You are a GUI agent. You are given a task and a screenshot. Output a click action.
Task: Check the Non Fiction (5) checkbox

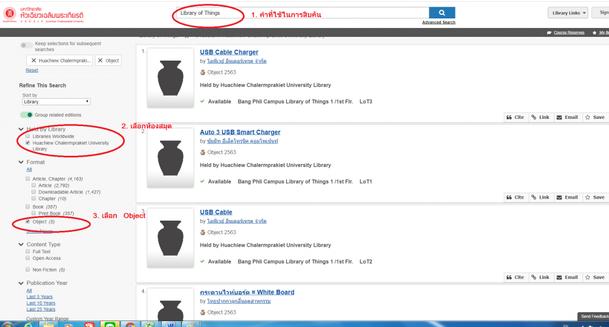pos(27,269)
